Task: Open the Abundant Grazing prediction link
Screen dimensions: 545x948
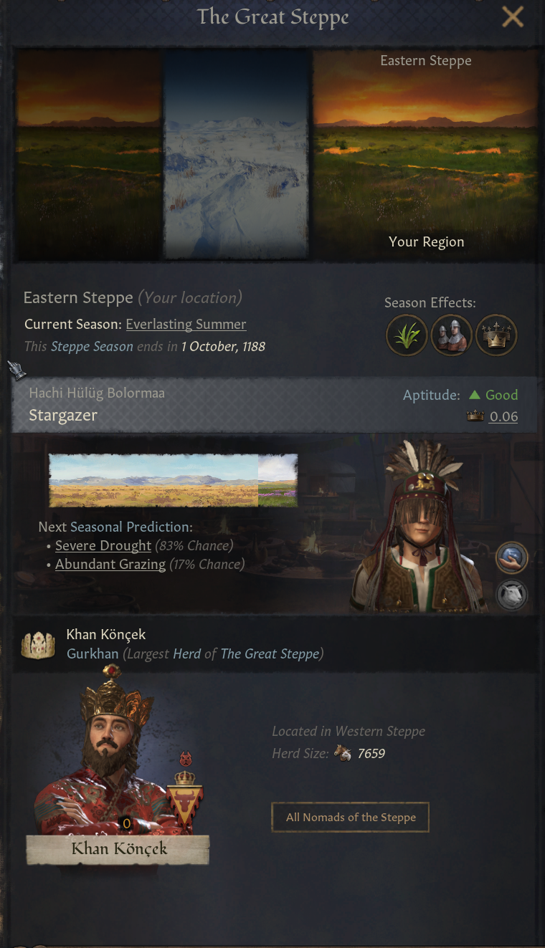Action: 110,564
